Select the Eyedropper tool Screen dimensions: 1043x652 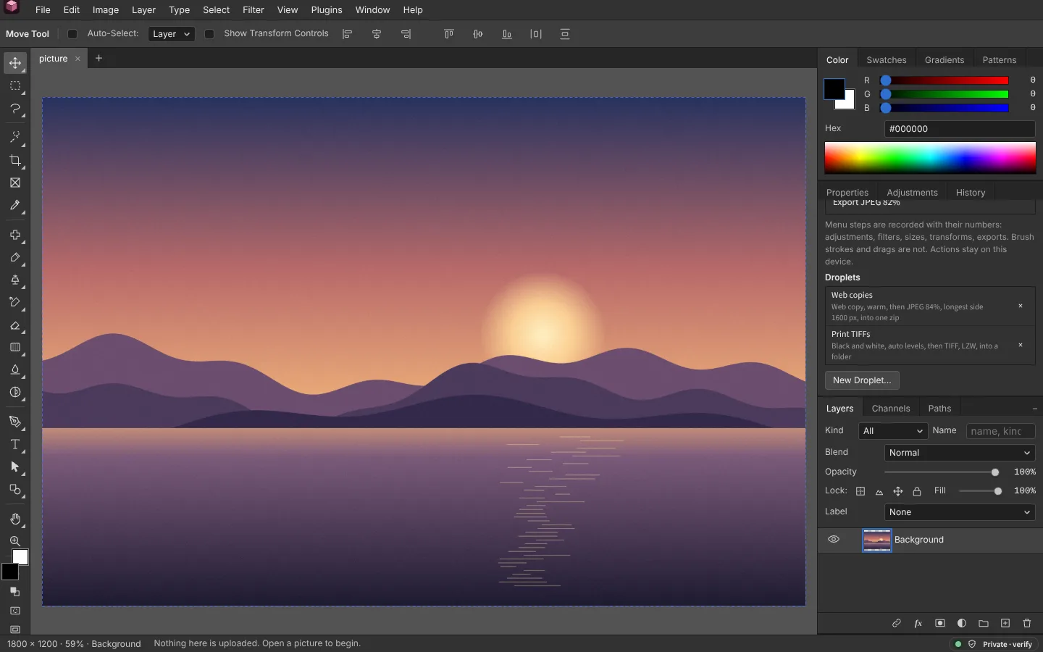tap(15, 206)
